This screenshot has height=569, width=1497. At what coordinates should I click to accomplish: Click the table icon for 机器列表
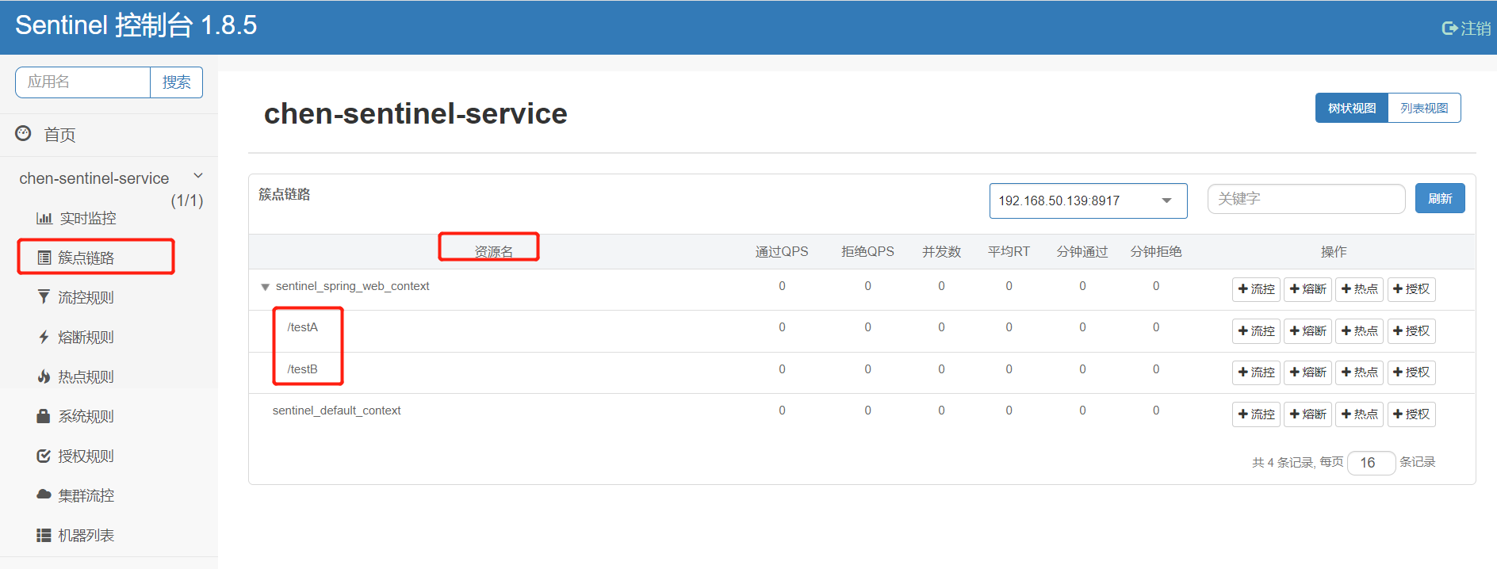click(44, 535)
